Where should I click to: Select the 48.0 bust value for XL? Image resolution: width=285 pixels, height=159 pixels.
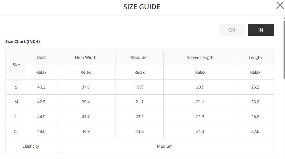pos(42,131)
